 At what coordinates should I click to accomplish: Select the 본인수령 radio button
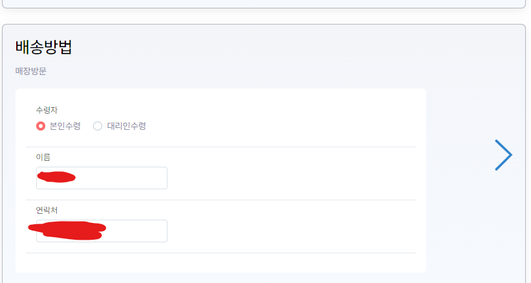coord(41,126)
